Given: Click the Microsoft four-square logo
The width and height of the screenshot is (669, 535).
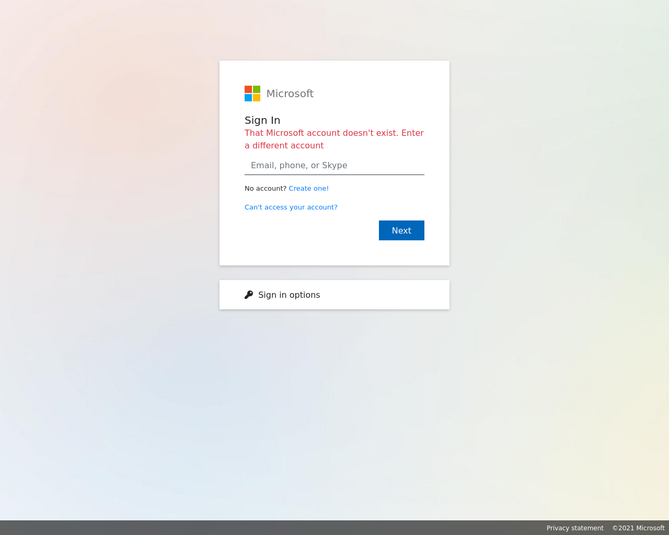Looking at the screenshot, I should point(252,94).
